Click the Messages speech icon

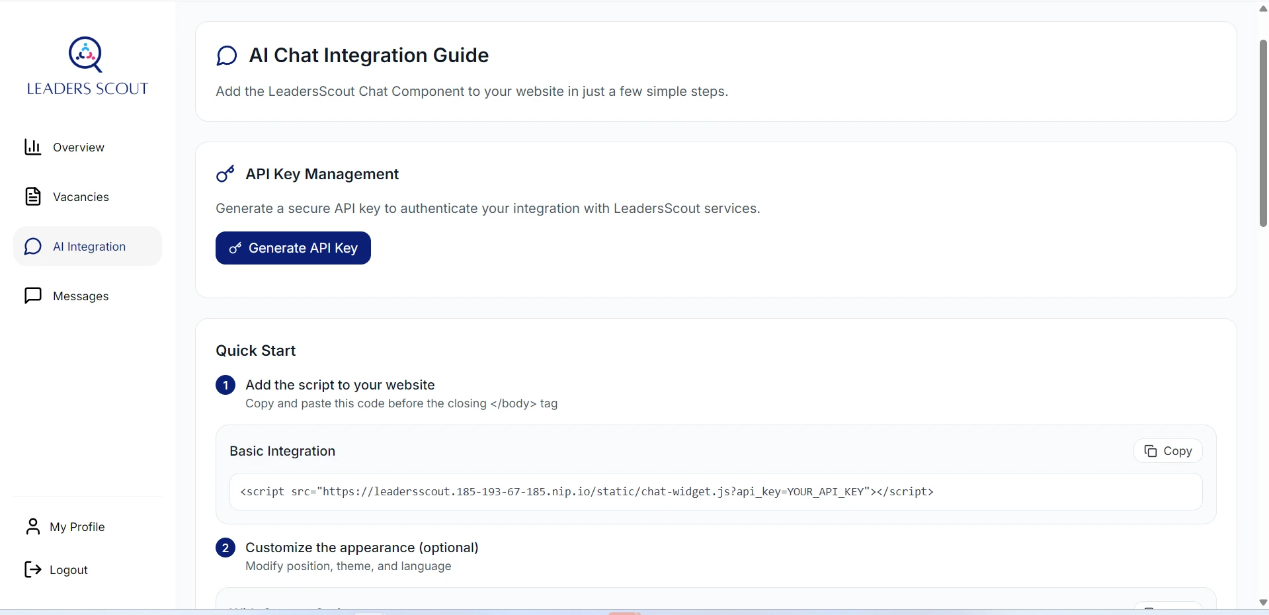33,296
